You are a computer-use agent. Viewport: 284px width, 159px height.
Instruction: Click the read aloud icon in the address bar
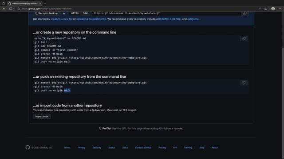point(260,9)
